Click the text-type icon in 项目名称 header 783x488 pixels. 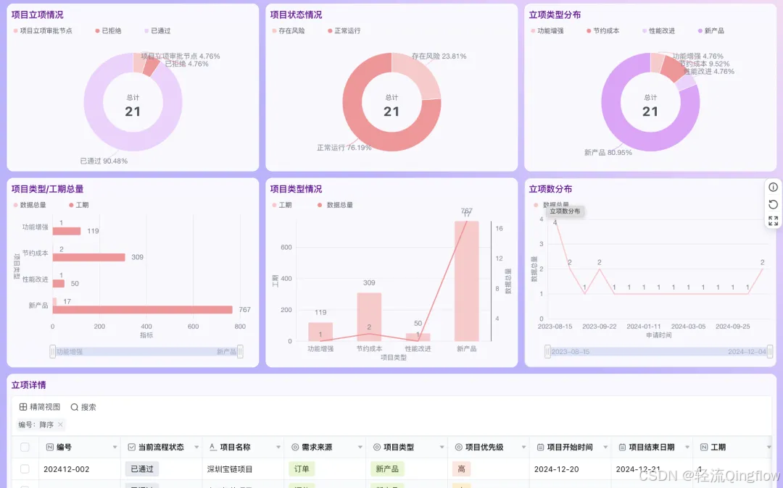(x=213, y=447)
